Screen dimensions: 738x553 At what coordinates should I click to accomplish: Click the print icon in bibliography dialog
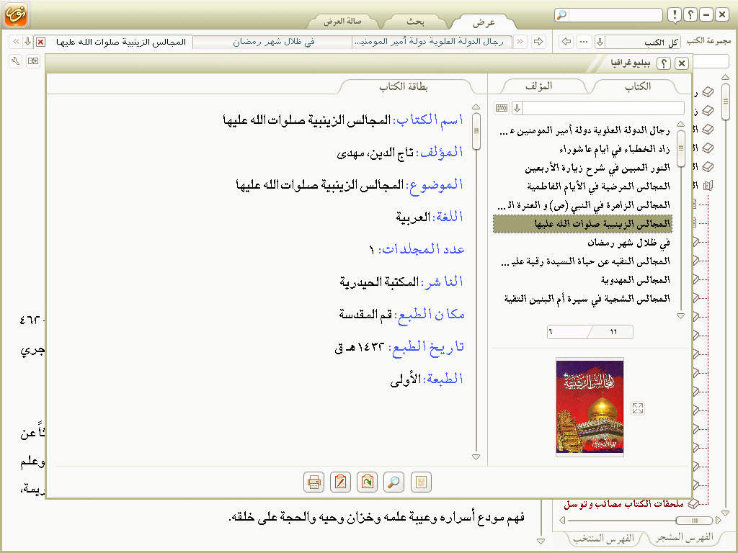(314, 482)
